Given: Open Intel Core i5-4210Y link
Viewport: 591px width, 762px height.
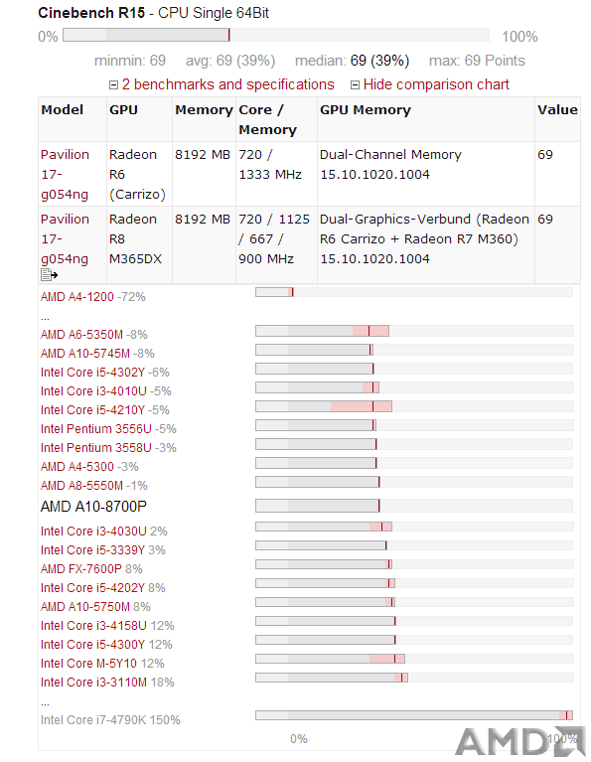Looking at the screenshot, I should click(x=92, y=410).
